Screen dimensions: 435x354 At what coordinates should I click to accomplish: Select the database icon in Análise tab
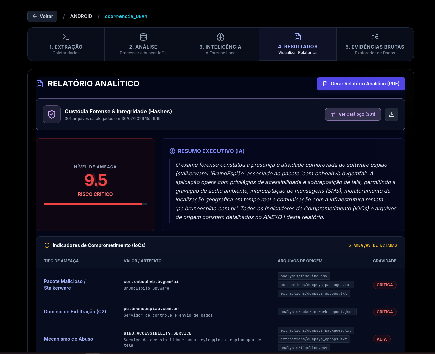click(x=143, y=37)
